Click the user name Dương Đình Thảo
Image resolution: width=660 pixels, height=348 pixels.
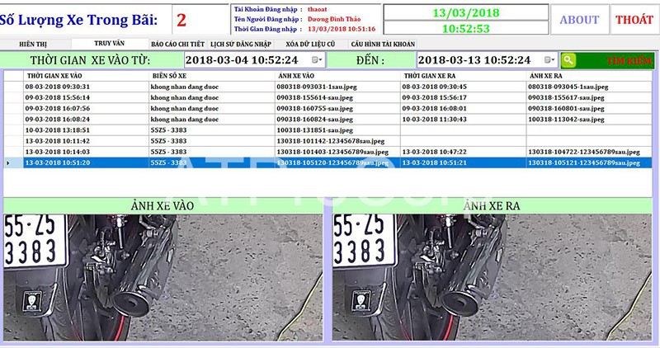[334, 19]
